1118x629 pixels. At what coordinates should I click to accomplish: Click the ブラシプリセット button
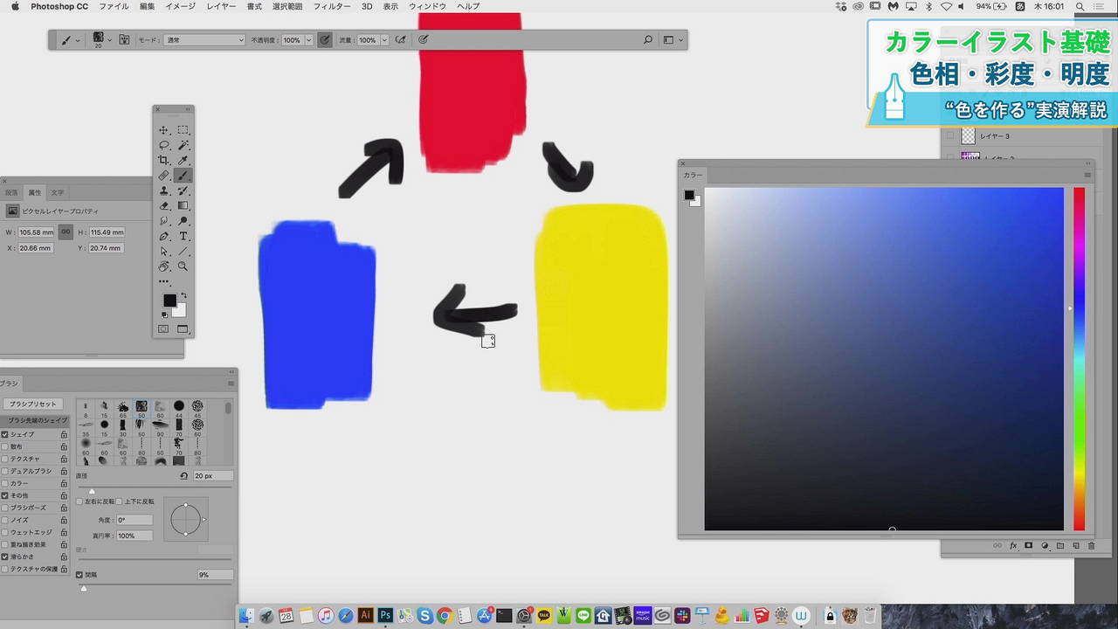click(x=33, y=404)
